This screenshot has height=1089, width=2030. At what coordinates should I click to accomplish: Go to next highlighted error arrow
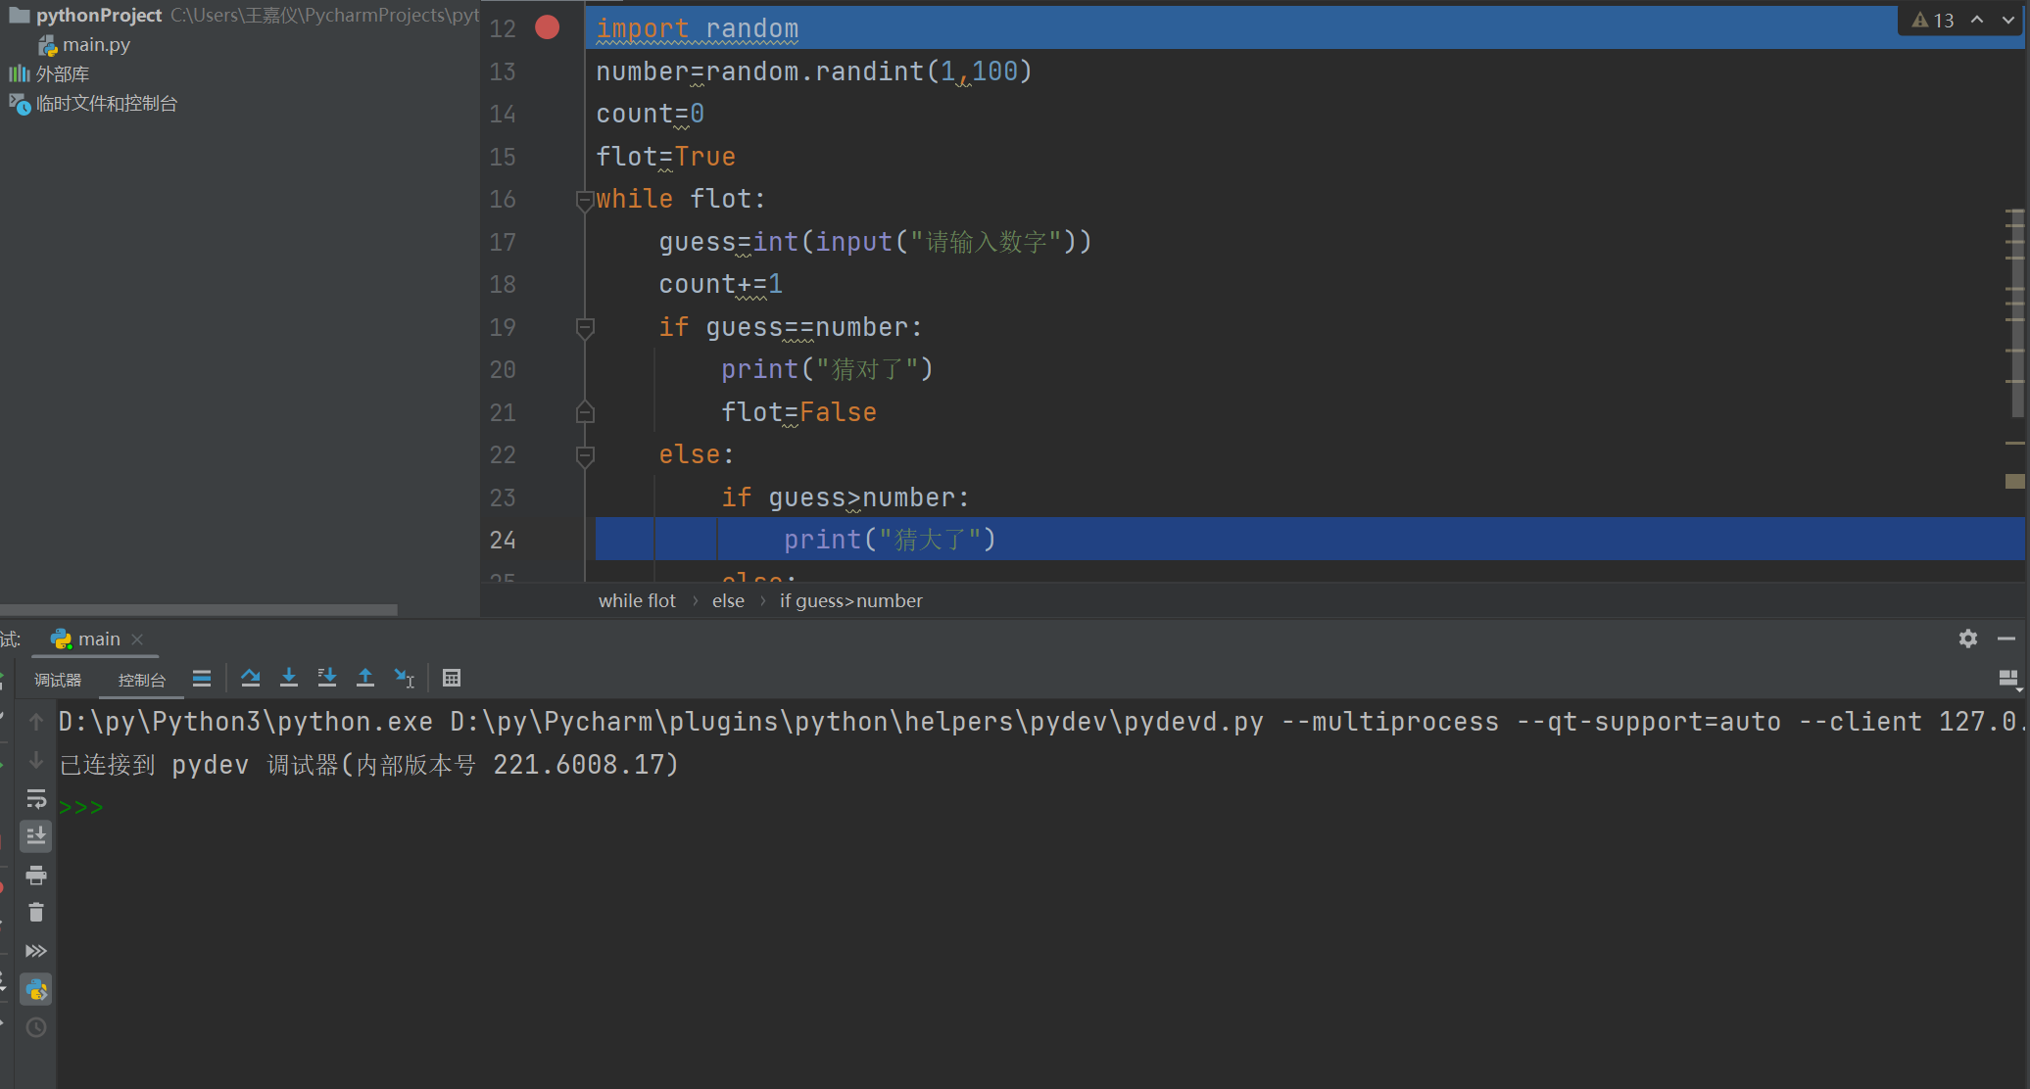coord(2007,21)
